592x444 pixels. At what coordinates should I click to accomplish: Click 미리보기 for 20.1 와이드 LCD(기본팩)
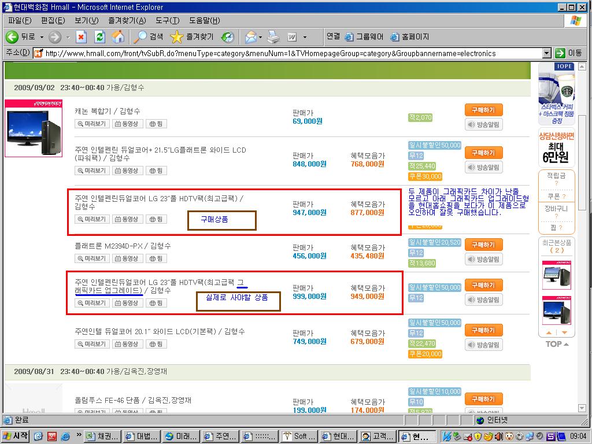point(92,345)
